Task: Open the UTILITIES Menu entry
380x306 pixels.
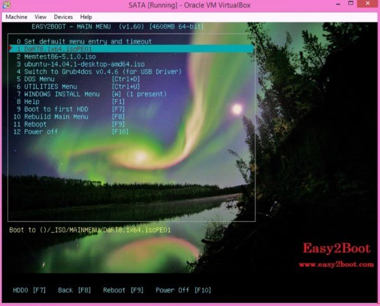Action: pyautogui.click(x=78, y=87)
